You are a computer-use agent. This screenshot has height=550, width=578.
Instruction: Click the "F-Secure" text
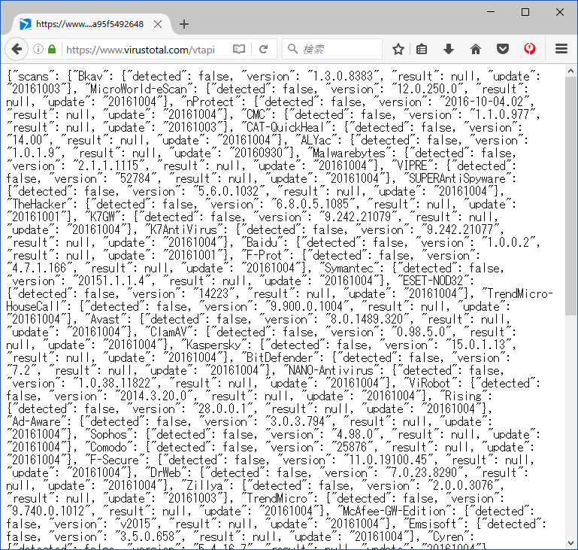tap(115, 460)
